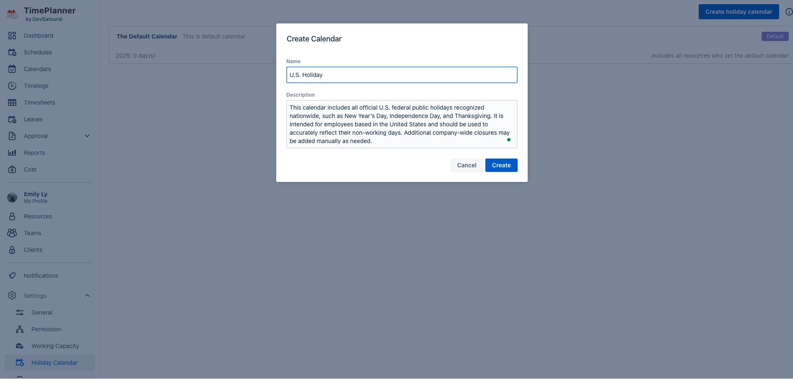Click the Reports bar chart icon

(12, 153)
